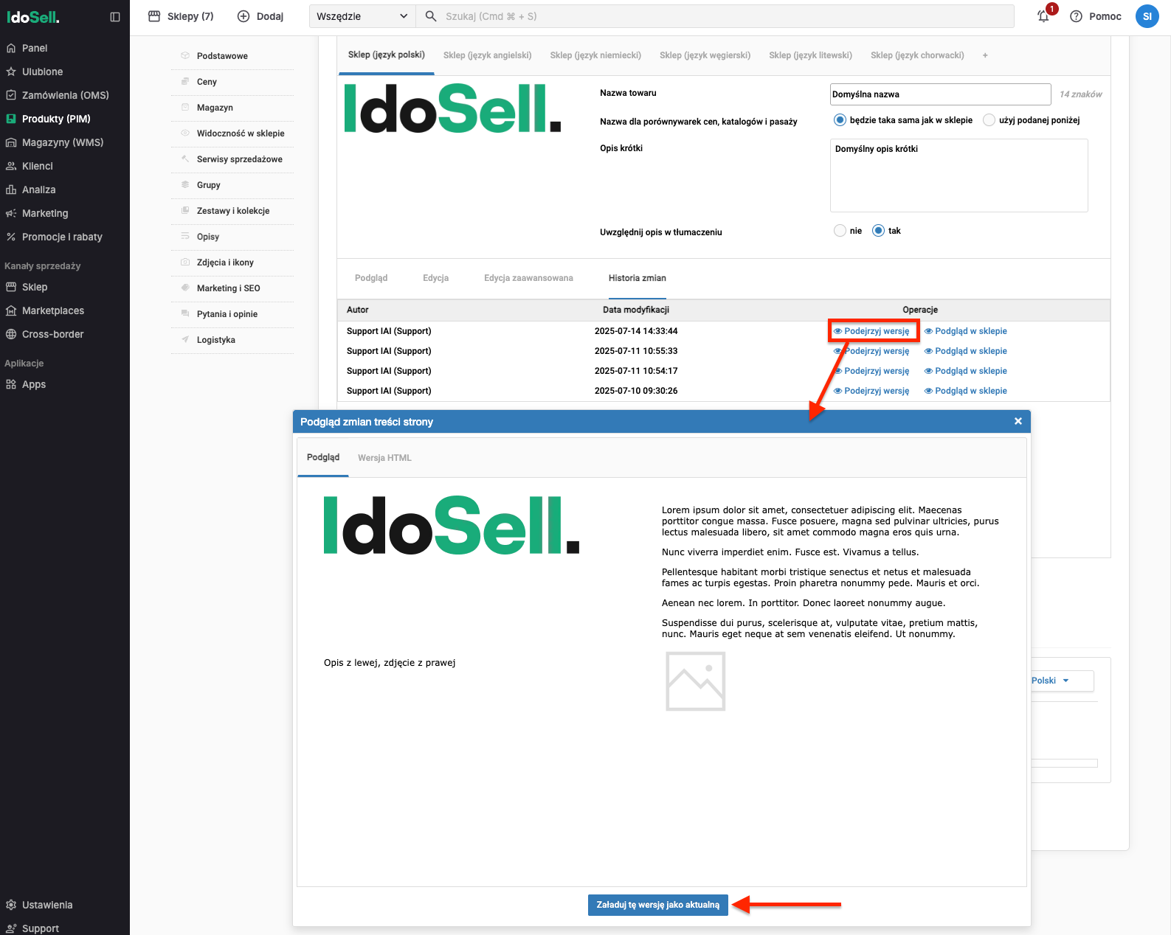
Task: Switch to Sklep (język chorwacki) tab
Action: click(x=917, y=55)
